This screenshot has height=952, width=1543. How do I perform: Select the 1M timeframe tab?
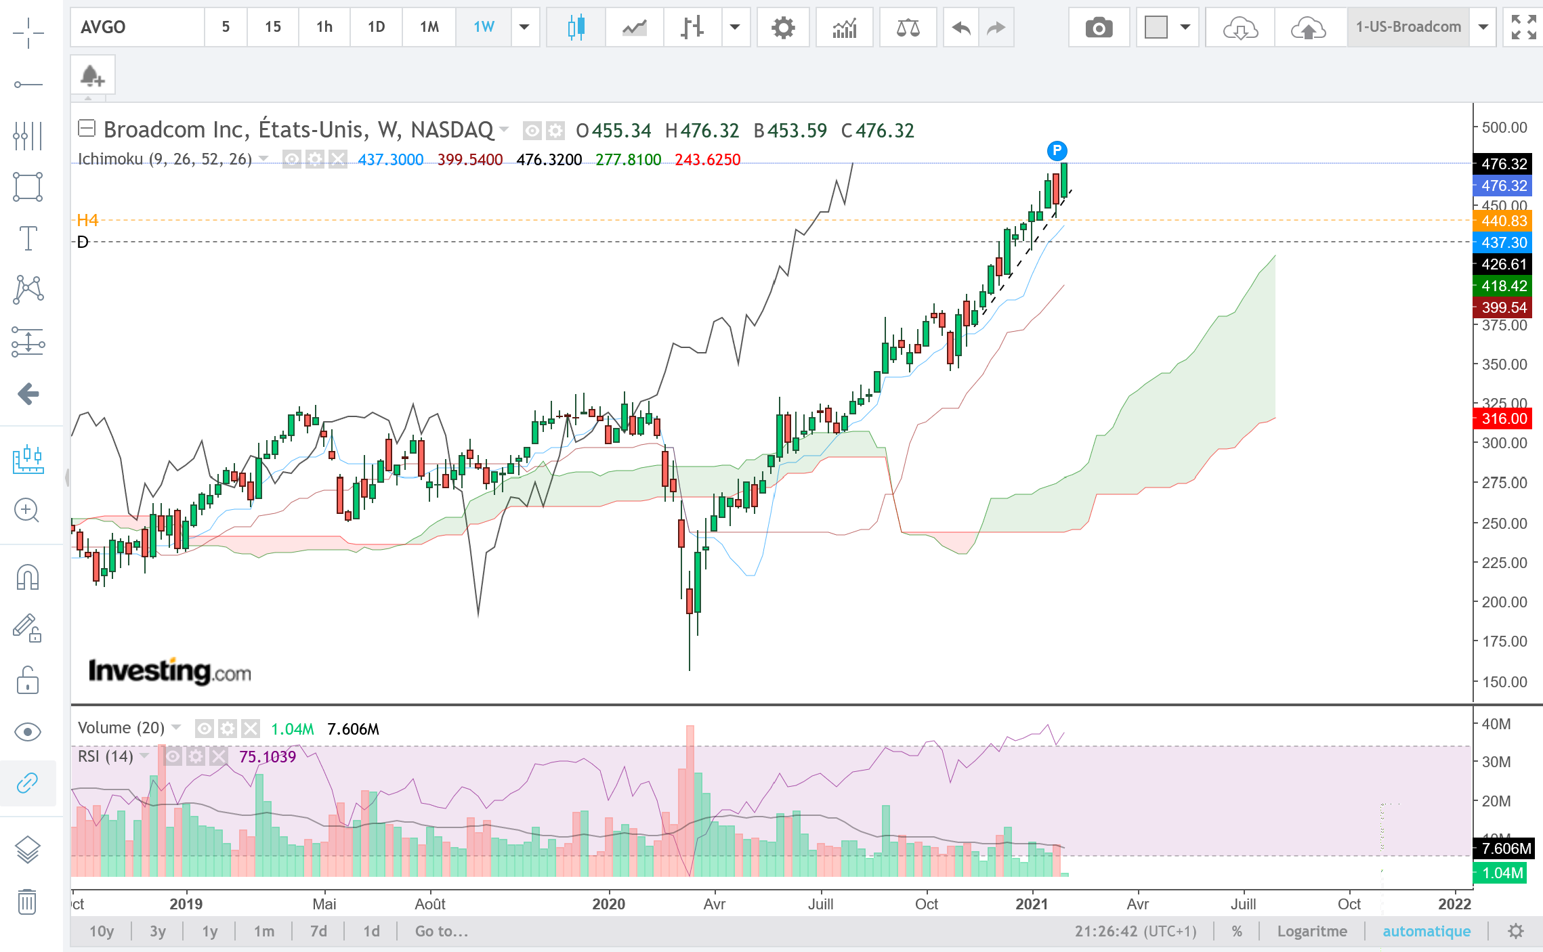429,28
